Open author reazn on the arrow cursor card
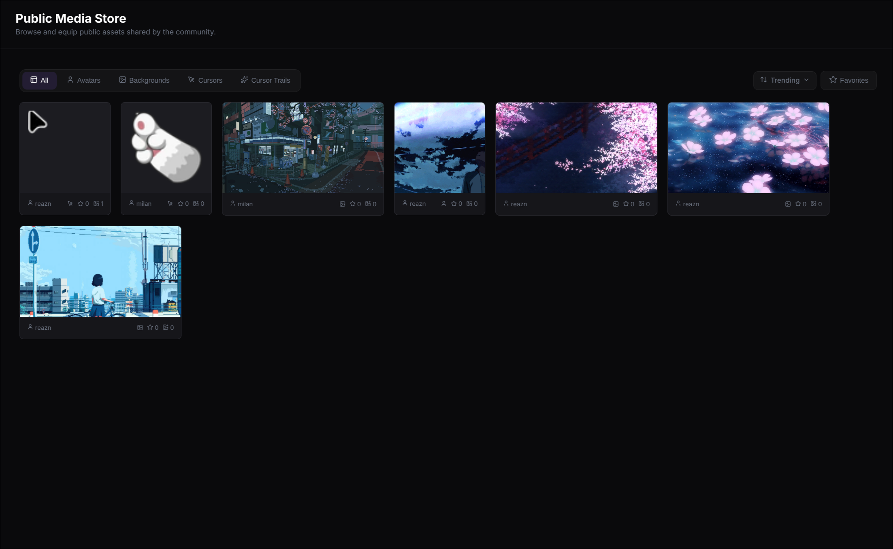 [x=43, y=204]
